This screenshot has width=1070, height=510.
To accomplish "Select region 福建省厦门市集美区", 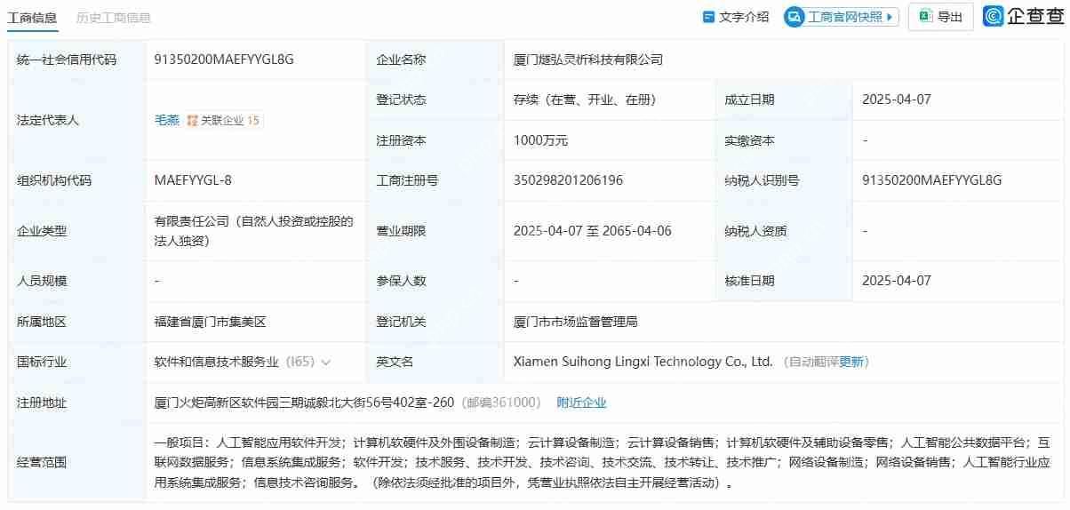I will [211, 322].
